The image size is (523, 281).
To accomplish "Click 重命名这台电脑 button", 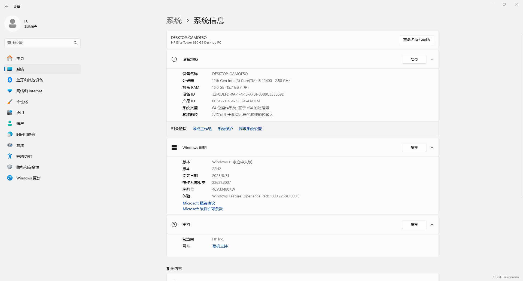I will click(416, 40).
